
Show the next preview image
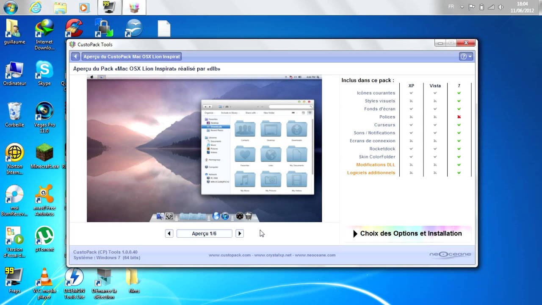tap(240, 233)
